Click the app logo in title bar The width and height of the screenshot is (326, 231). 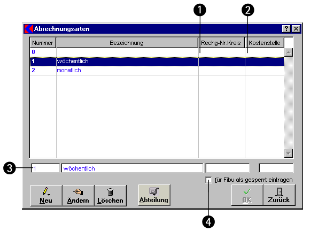tap(29, 29)
